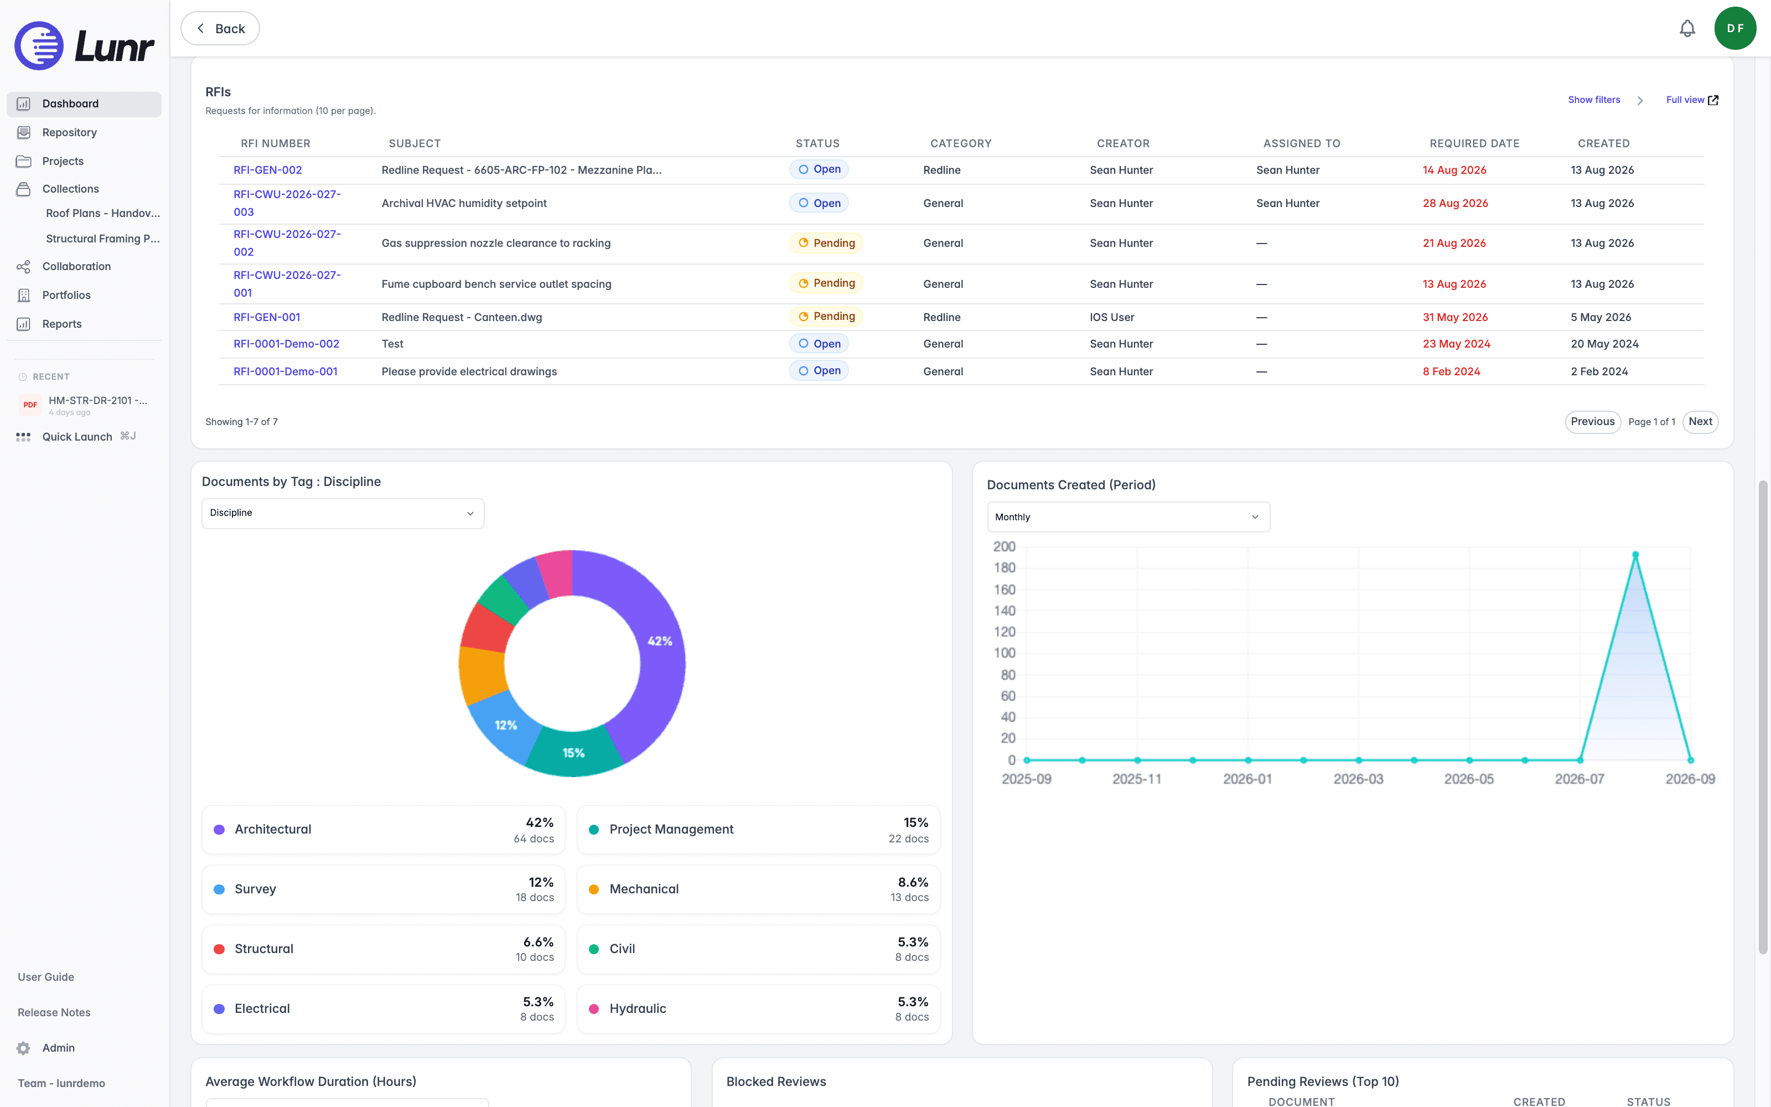Screen dimensions: 1771x1107
Task: Click the Admin gear icon
Action: (23, 1048)
